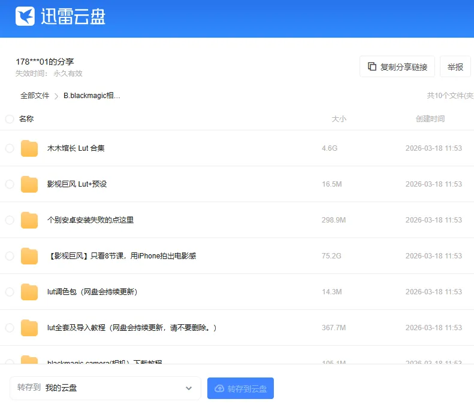Click cloud upload icon on 转存到云盘 button
Viewport: 474px width, 408px height.
(x=219, y=388)
